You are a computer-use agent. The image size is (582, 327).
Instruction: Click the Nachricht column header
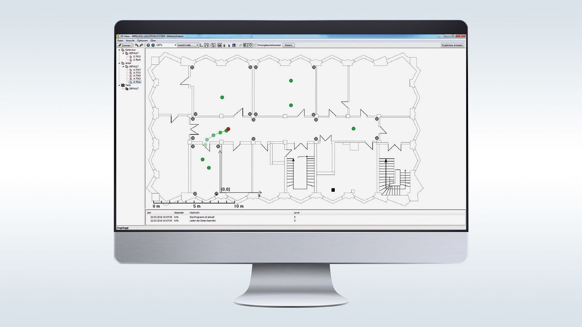[195, 213]
